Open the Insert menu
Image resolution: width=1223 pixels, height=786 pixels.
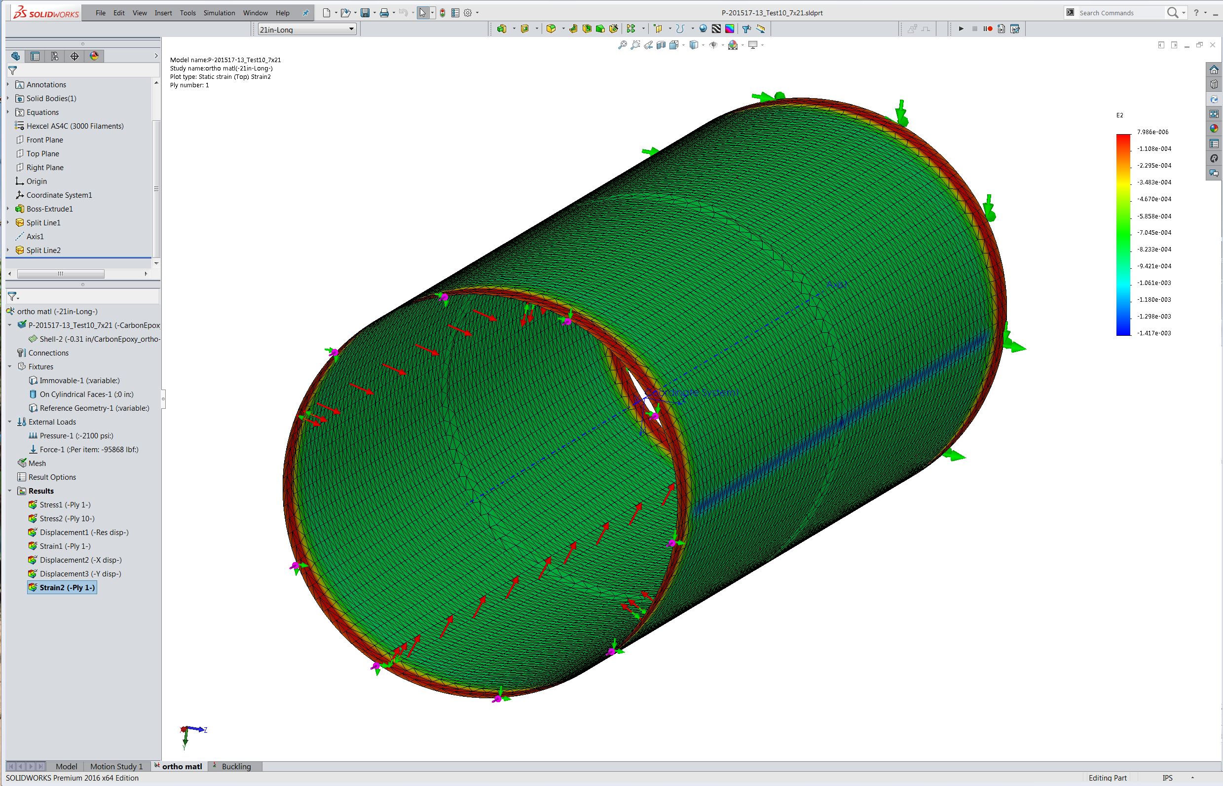pos(163,13)
